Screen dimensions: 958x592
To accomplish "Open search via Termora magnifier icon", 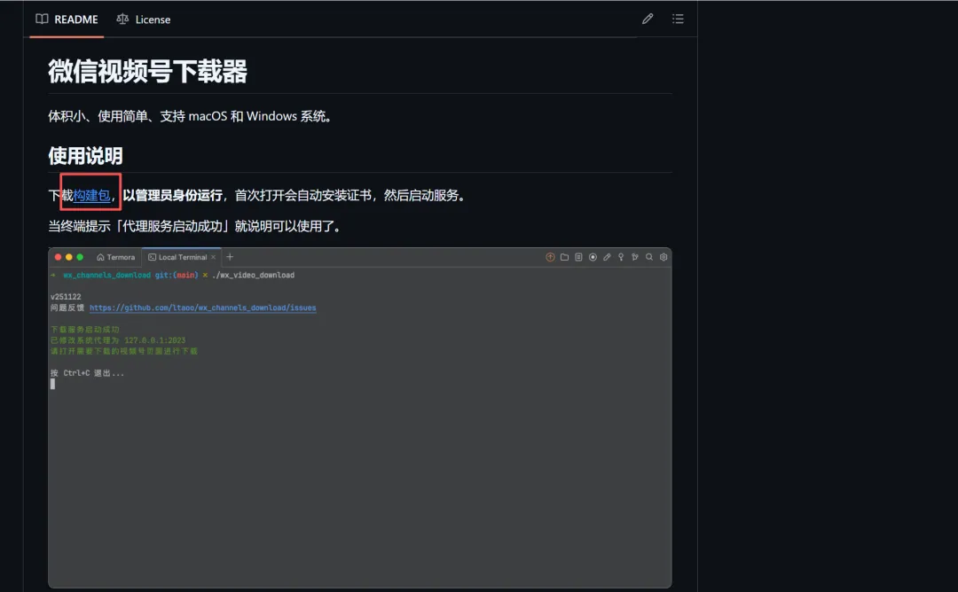I will coord(648,257).
